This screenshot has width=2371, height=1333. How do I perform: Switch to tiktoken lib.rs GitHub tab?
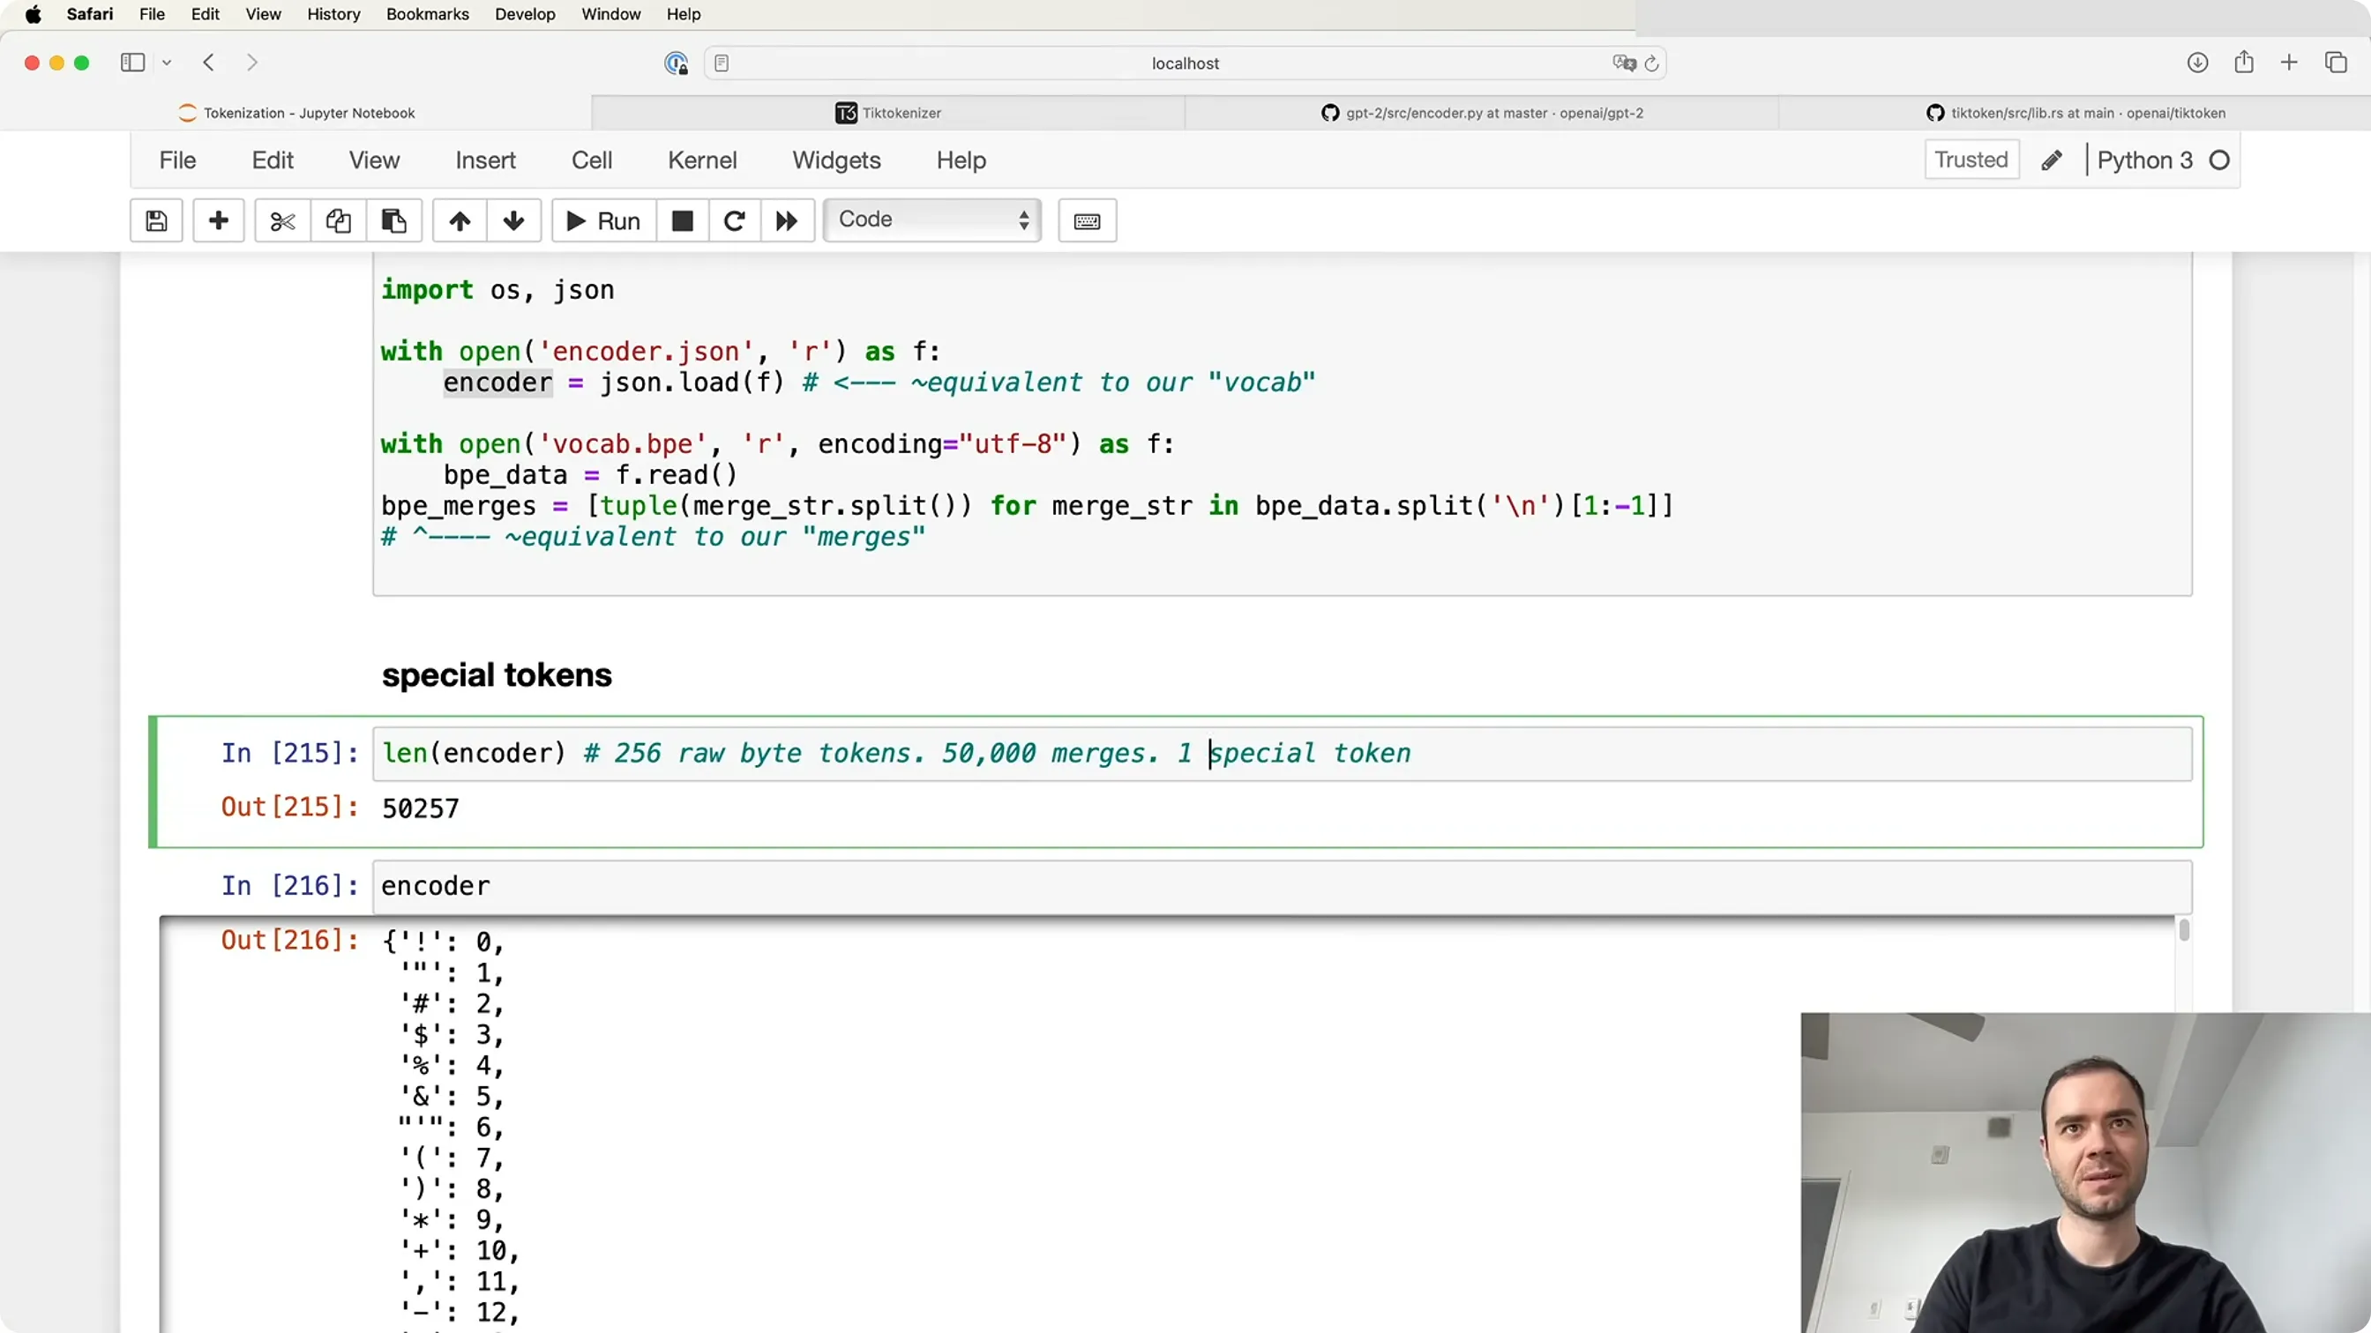(2075, 113)
